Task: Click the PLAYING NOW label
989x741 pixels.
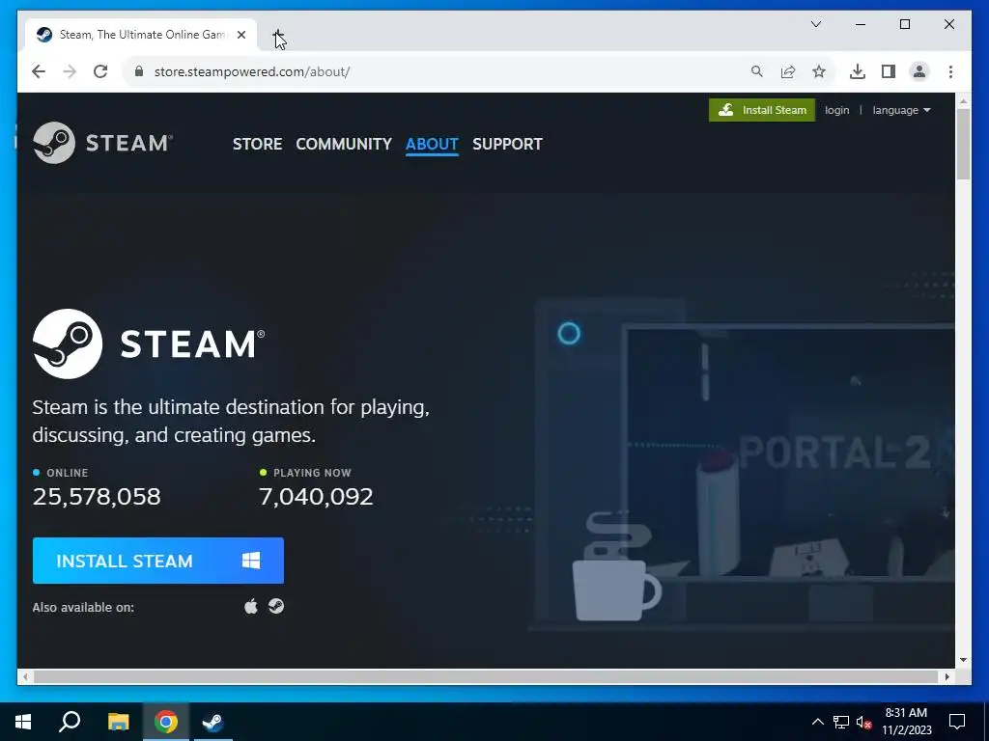Action: pyautogui.click(x=312, y=473)
